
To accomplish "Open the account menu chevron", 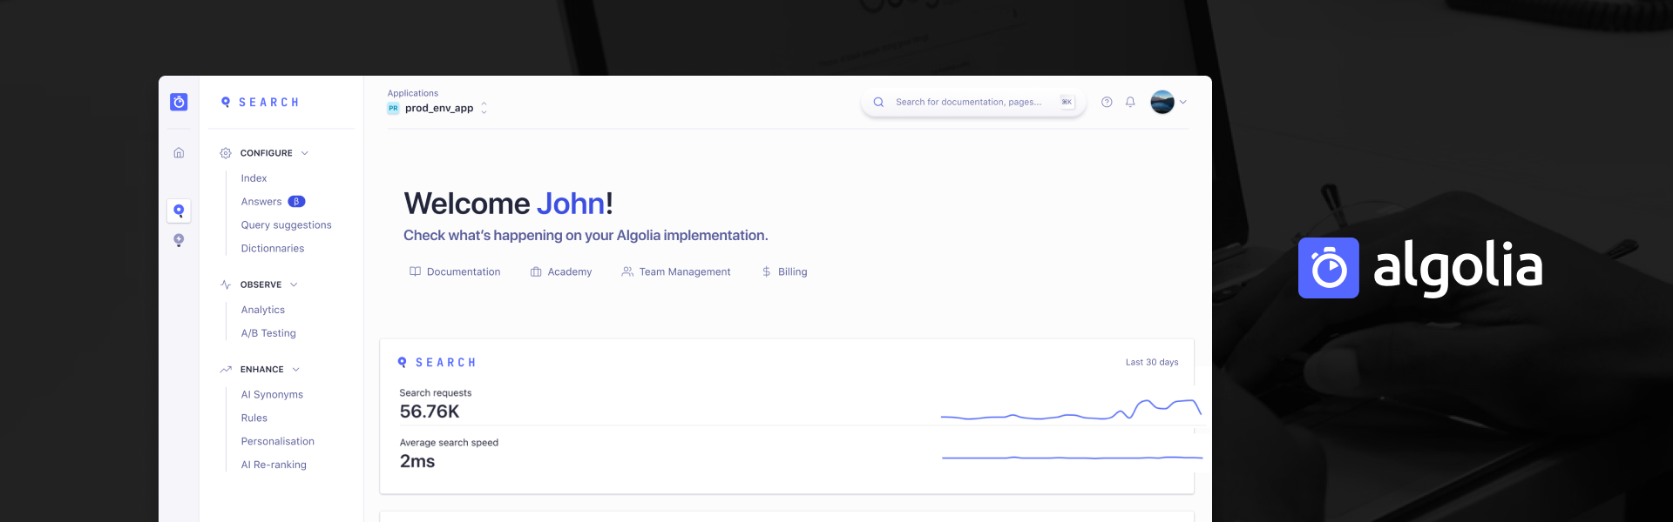I will pos(1183,102).
